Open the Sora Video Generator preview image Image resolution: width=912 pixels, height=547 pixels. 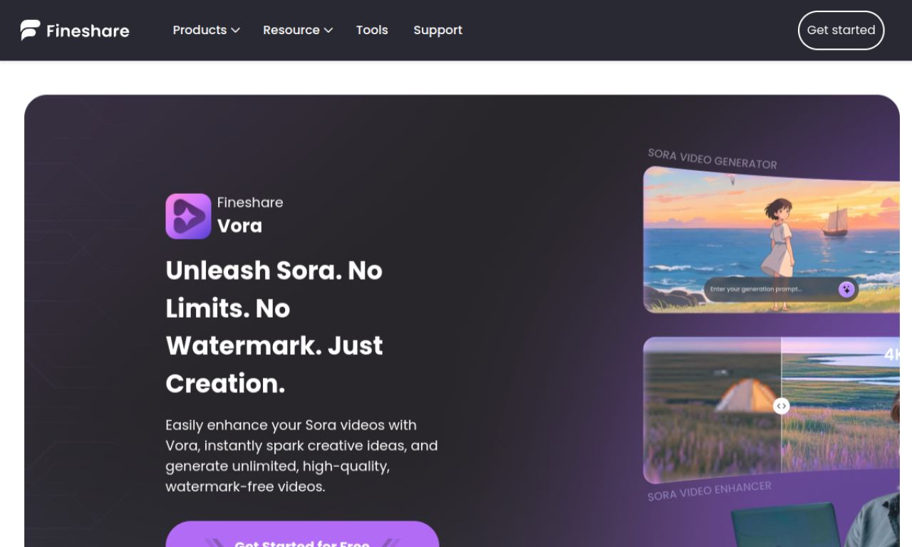(772, 240)
